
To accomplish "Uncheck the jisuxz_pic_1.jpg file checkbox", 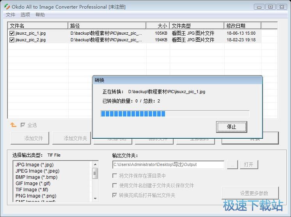I will [12, 33].
